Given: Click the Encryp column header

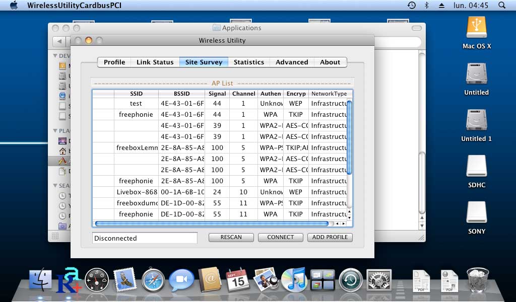Looking at the screenshot, I should pyautogui.click(x=296, y=94).
